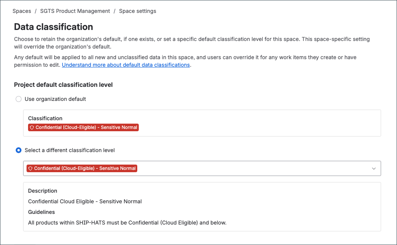Click the Classification label in organization box
Screen dimensions: 397x245
(x=45, y=118)
